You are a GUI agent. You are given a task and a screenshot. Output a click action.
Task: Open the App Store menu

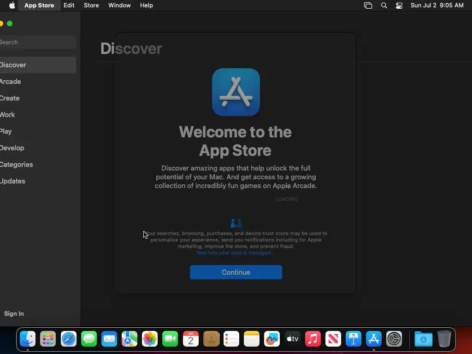click(39, 6)
